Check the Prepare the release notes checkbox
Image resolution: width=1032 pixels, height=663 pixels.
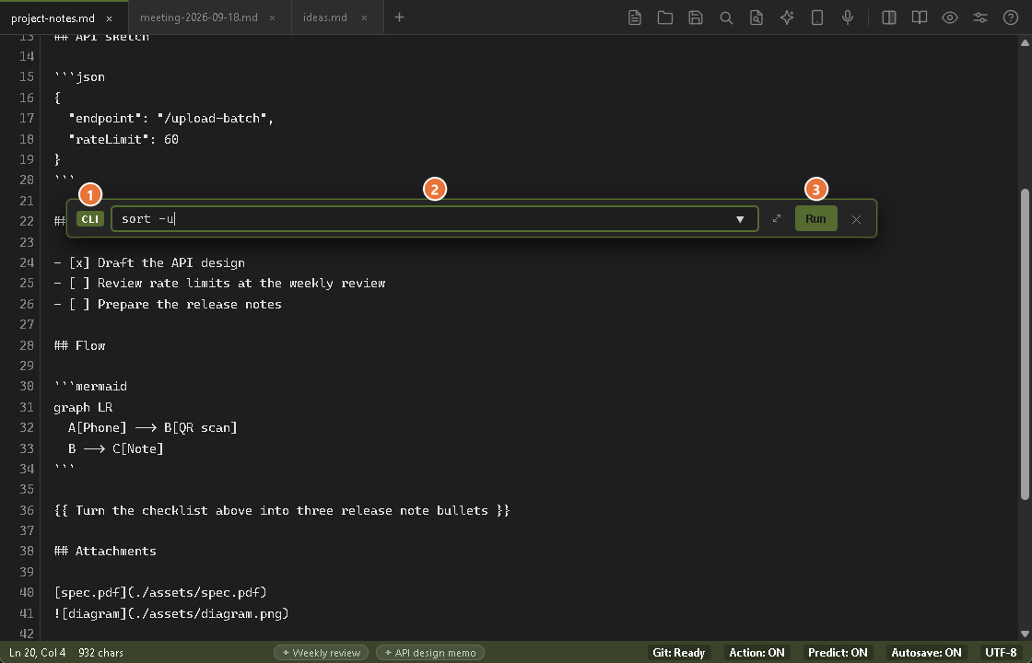click(79, 304)
